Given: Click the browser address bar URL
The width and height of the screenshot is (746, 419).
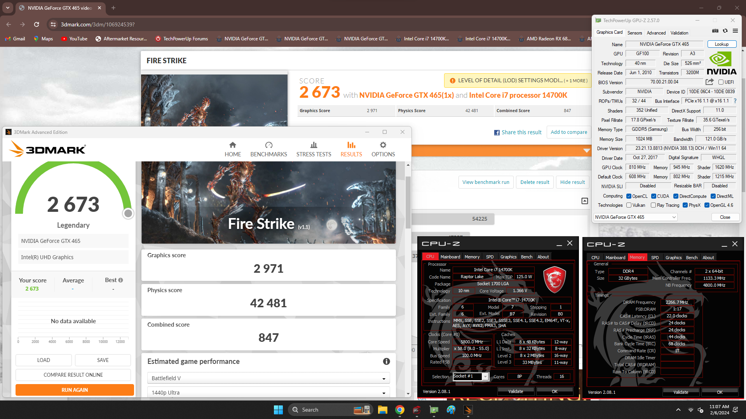Looking at the screenshot, I should [98, 24].
